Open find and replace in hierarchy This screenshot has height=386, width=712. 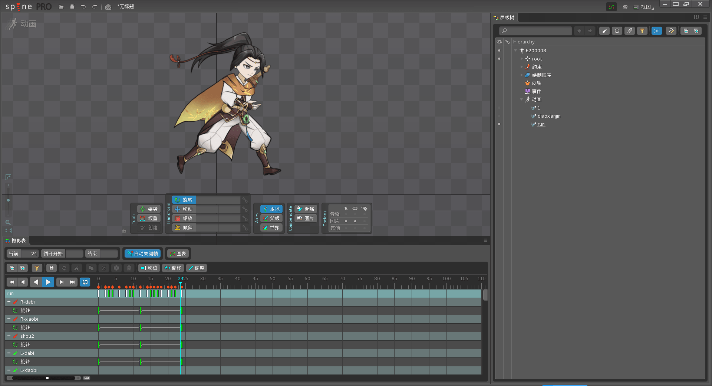(x=671, y=31)
